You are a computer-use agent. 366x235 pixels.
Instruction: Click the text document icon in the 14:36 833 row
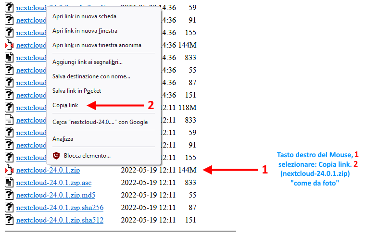pos(8,58)
